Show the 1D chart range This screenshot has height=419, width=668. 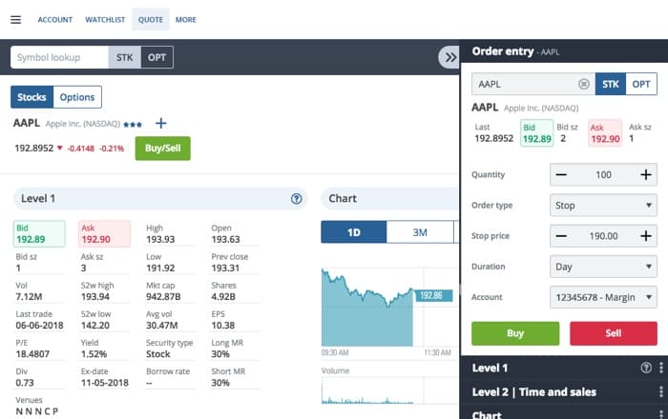click(x=354, y=232)
